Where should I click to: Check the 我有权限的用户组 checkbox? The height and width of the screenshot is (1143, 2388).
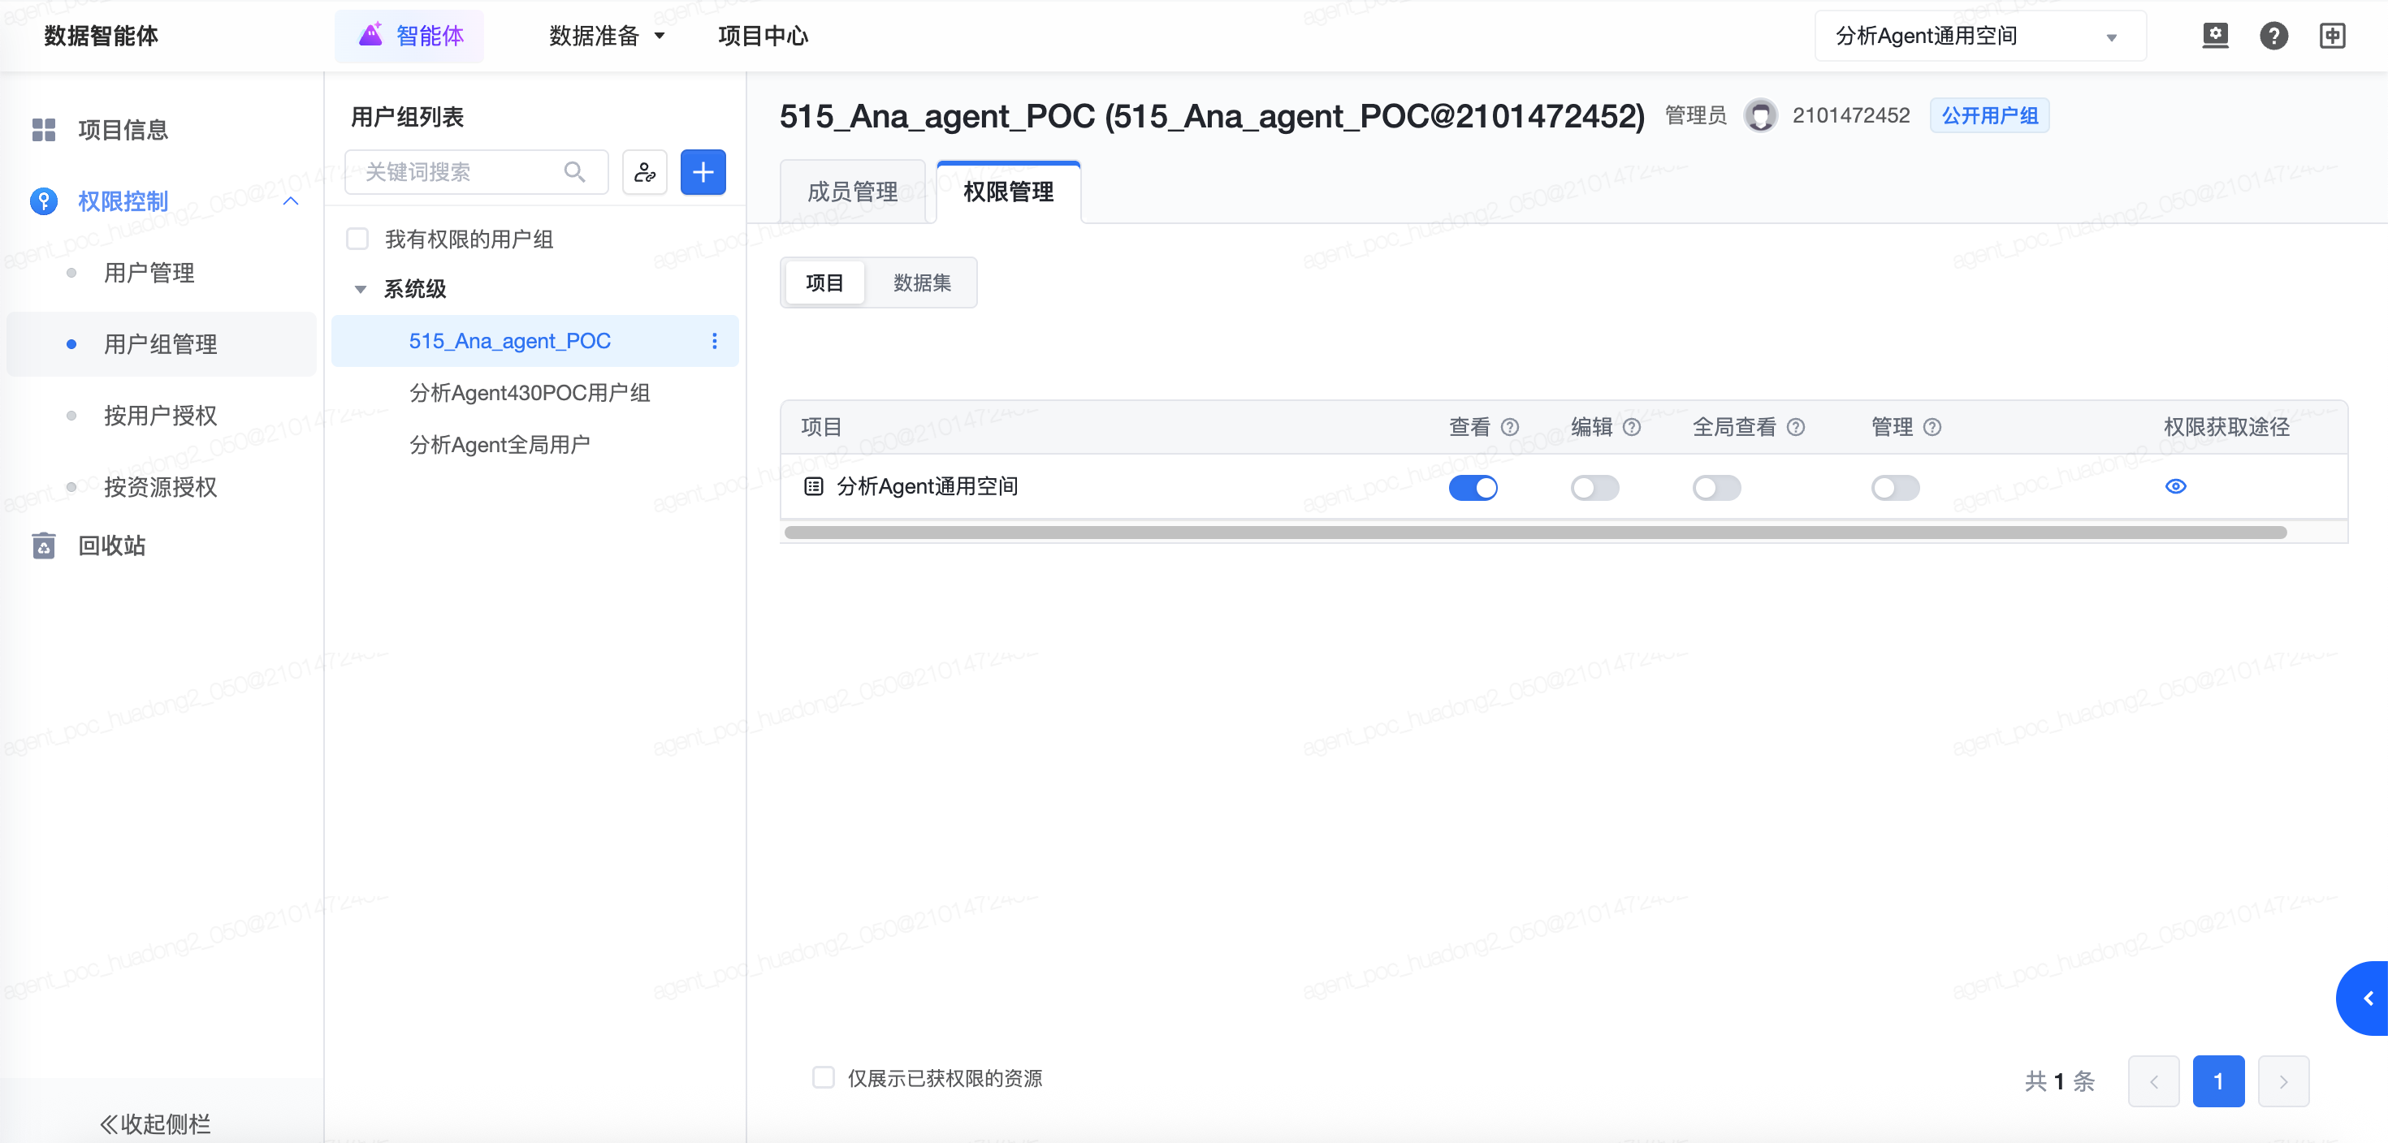point(357,239)
